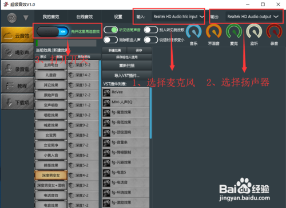Toggle the 说话时音乐变小 switch
Screen dimensions: 286x208
[x=151, y=40]
